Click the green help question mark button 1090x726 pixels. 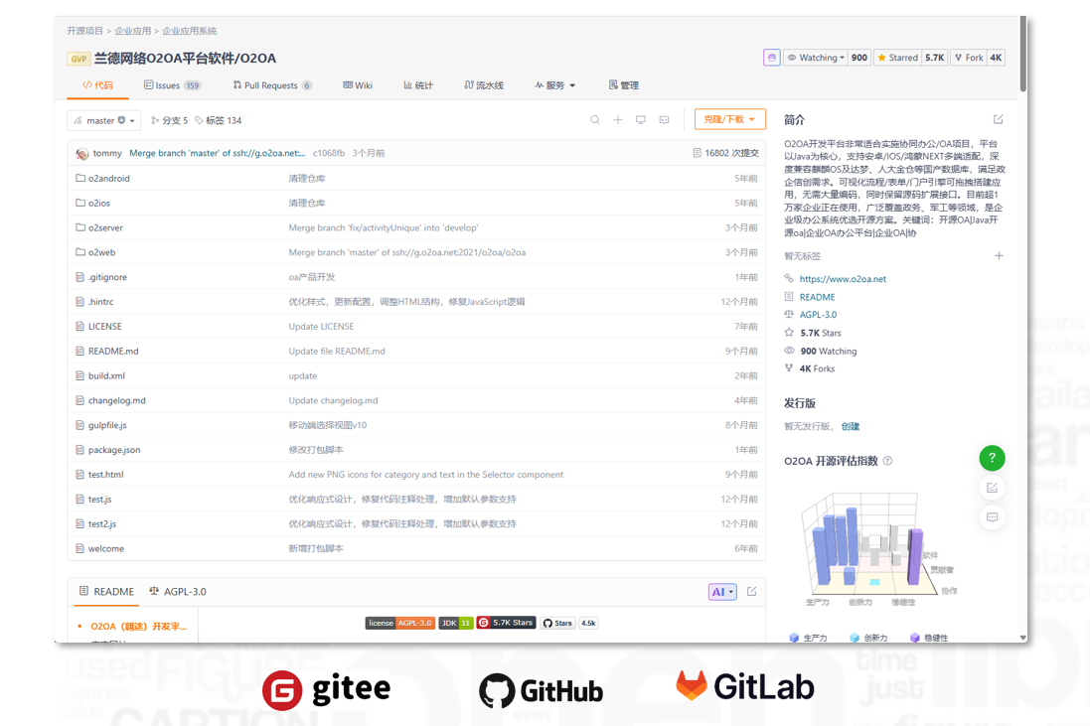[992, 458]
